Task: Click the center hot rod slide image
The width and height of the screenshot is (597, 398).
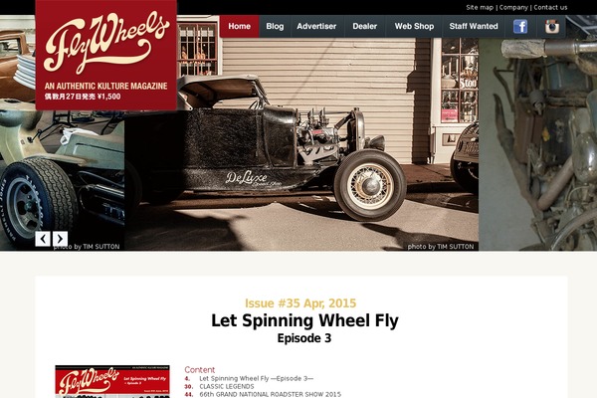Action: click(x=301, y=144)
